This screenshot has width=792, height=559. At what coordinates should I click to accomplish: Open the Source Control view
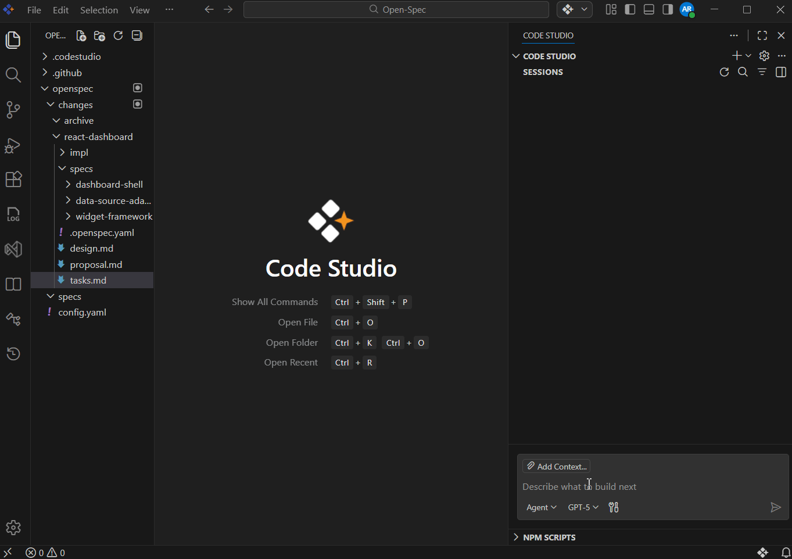(13, 110)
